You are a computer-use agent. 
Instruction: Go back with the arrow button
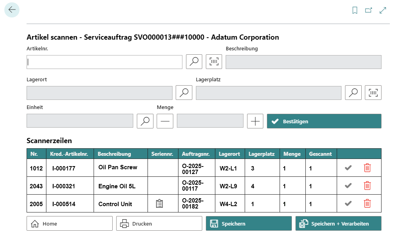[12, 10]
